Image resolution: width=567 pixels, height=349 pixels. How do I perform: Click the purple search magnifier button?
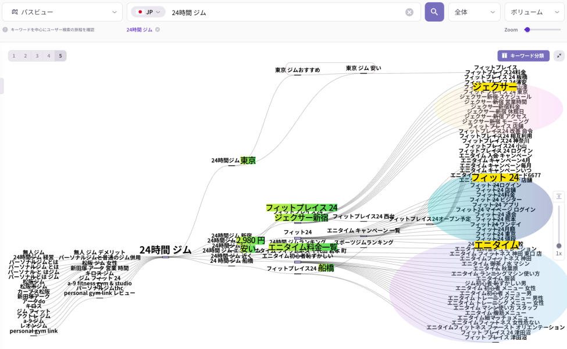point(434,12)
